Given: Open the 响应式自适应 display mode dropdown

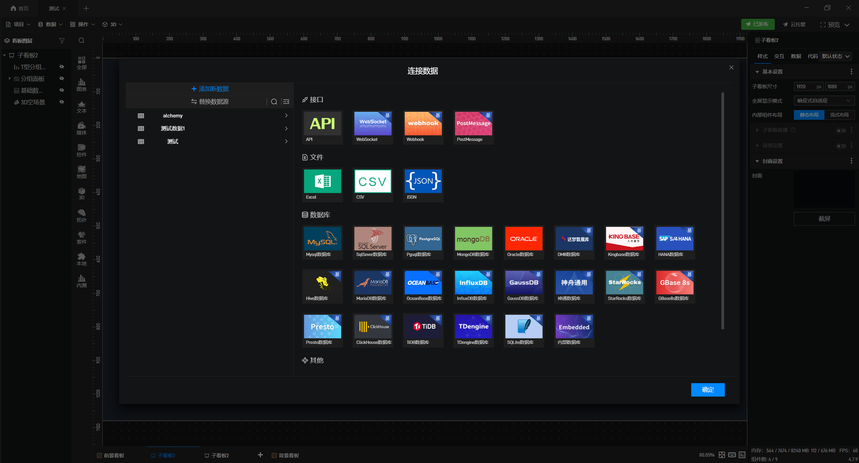Looking at the screenshot, I should pyautogui.click(x=824, y=101).
